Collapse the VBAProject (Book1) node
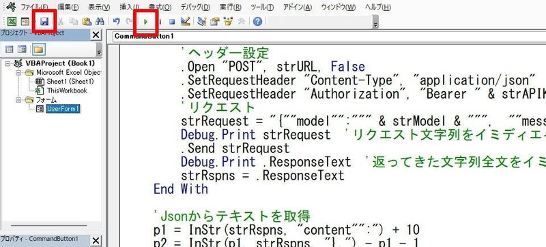This screenshot has height=247, width=546. (x=8, y=63)
